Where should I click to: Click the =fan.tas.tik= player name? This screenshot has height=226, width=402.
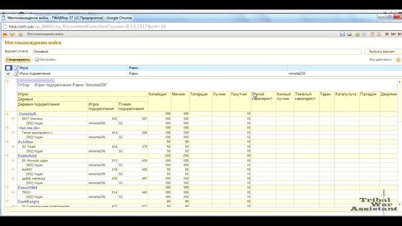click(x=29, y=128)
